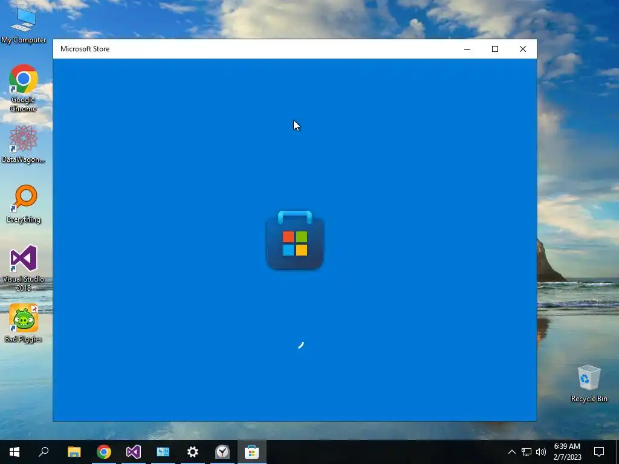Show hidden system tray icons
Image resolution: width=619 pixels, height=464 pixels.
click(x=511, y=452)
